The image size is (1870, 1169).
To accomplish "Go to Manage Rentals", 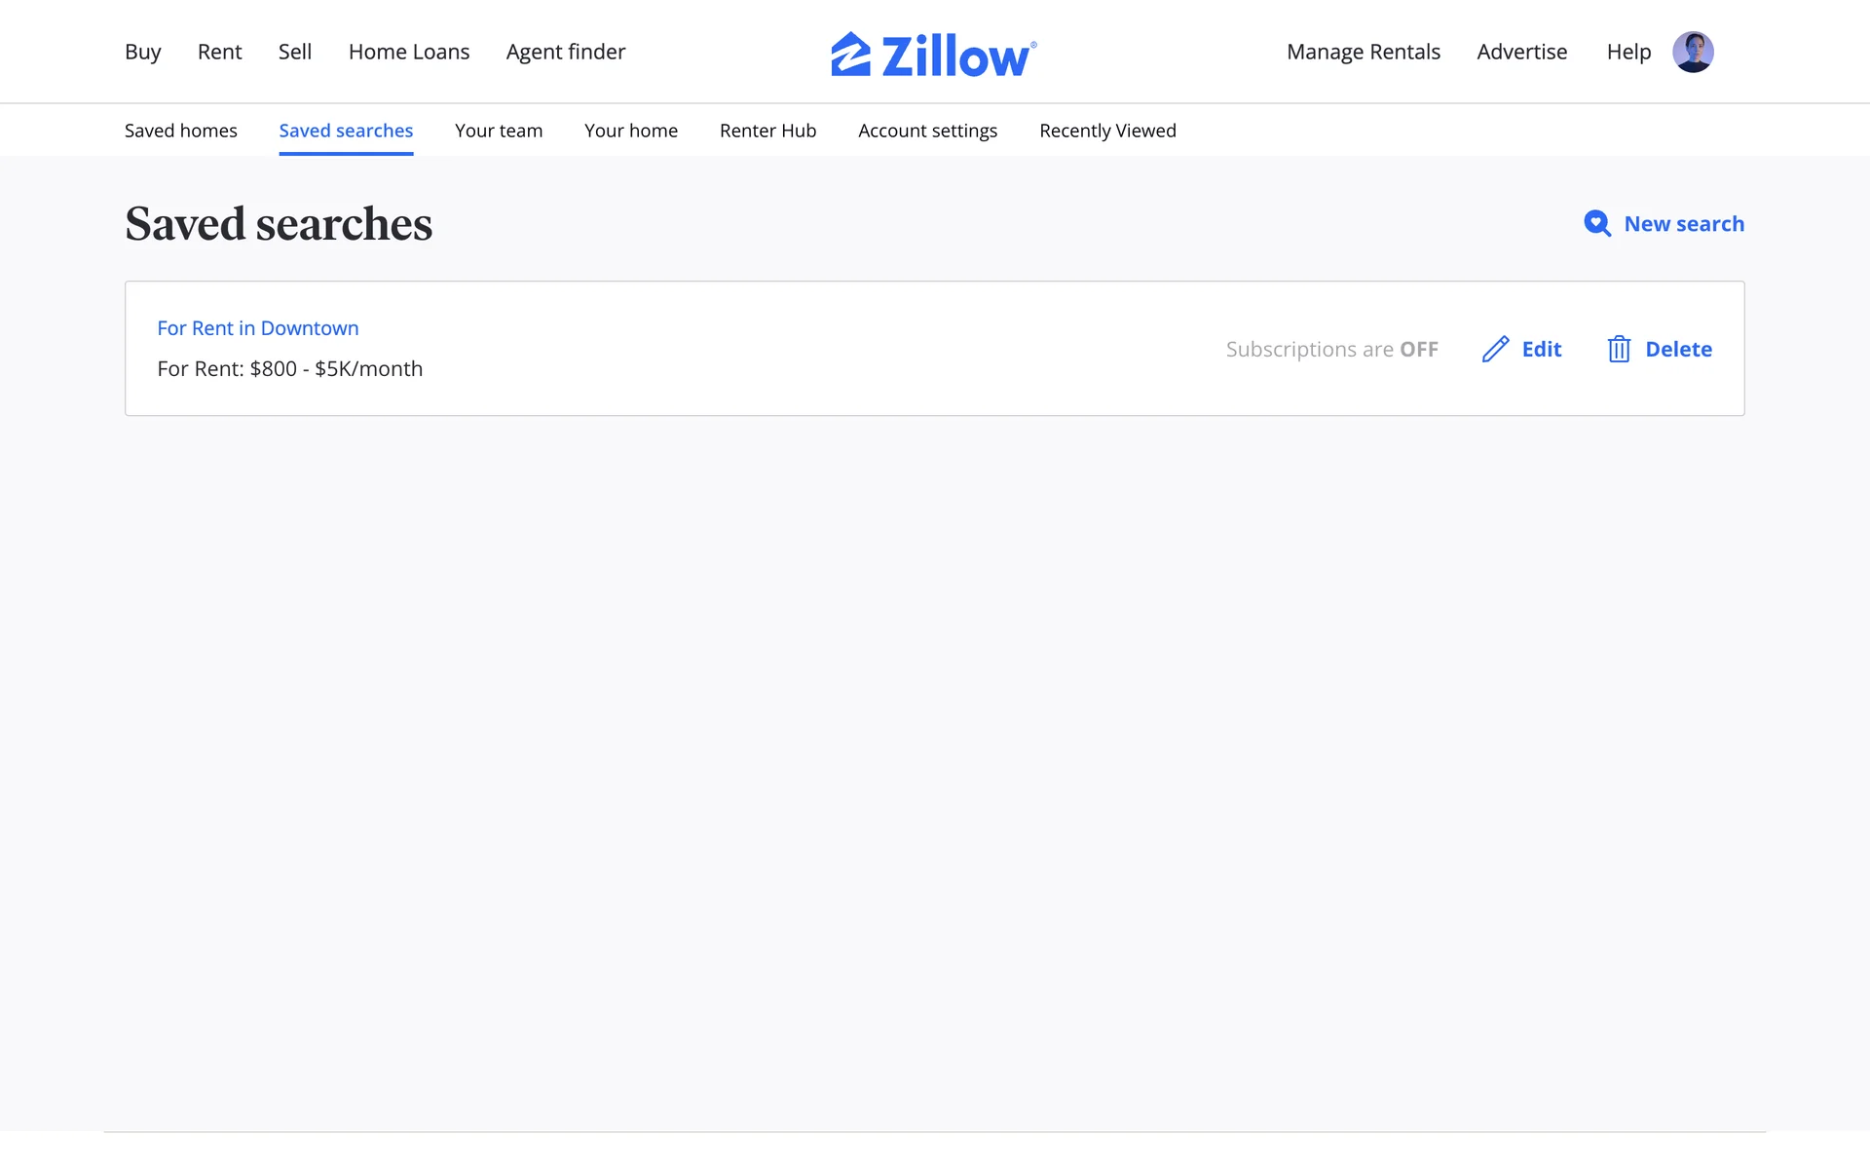I will pos(1363,52).
